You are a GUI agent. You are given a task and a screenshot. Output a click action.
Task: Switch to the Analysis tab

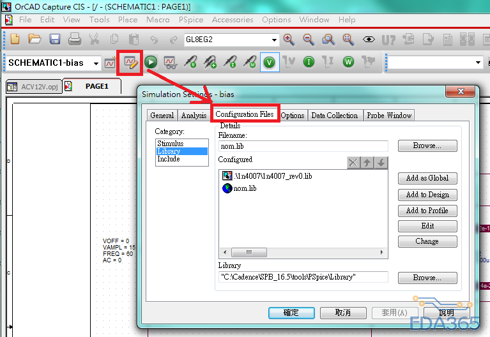pyautogui.click(x=194, y=116)
